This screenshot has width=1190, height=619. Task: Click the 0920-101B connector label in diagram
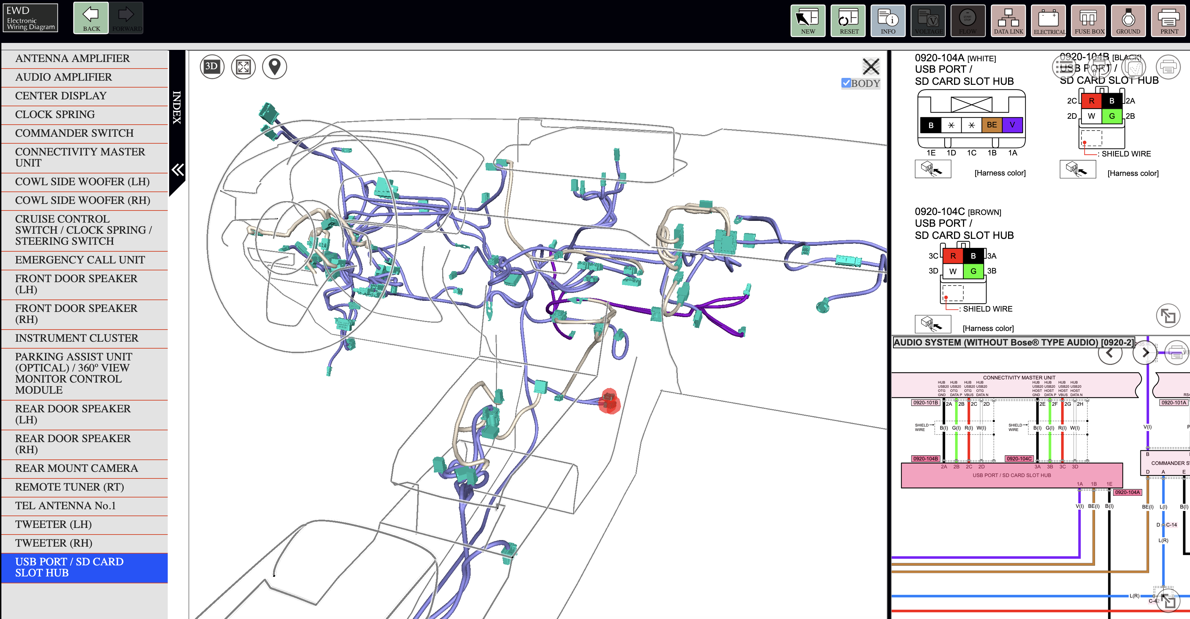pyautogui.click(x=925, y=403)
